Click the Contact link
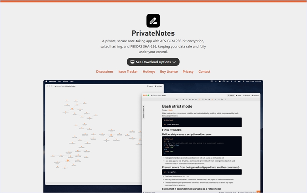The height and width of the screenshot is (193, 307). (204, 72)
